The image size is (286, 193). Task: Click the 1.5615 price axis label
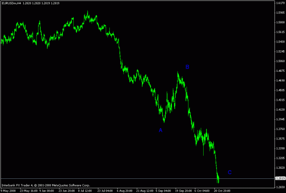[281, 32]
